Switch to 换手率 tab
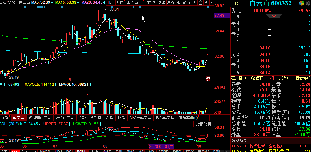 click(96, 118)
